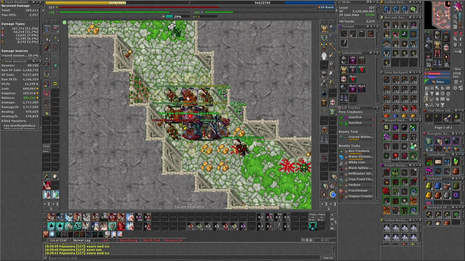Collapse the Imbuements panel

(375, 53)
